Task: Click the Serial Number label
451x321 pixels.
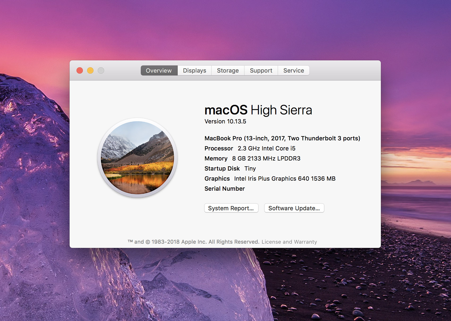Action: (225, 189)
